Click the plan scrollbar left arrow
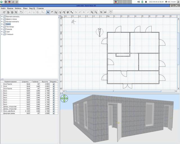The width and height of the screenshot is (180, 144). coord(64,91)
